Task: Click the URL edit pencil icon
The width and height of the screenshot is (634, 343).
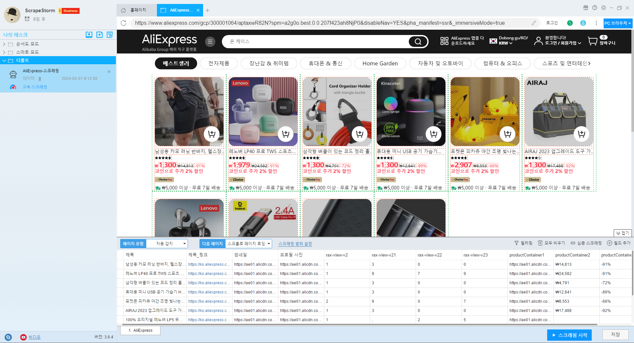Action: pos(534,23)
